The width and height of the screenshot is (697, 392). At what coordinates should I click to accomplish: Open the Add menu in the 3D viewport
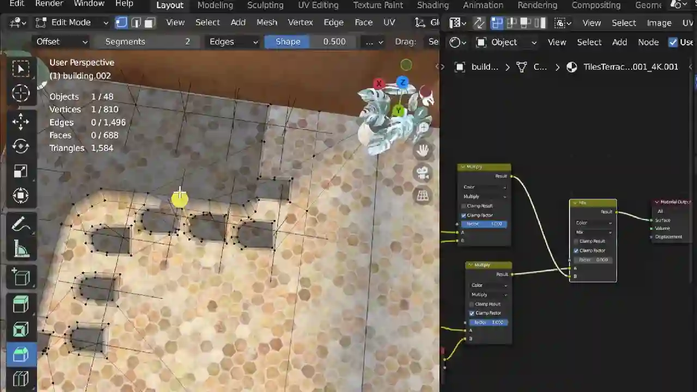(238, 22)
